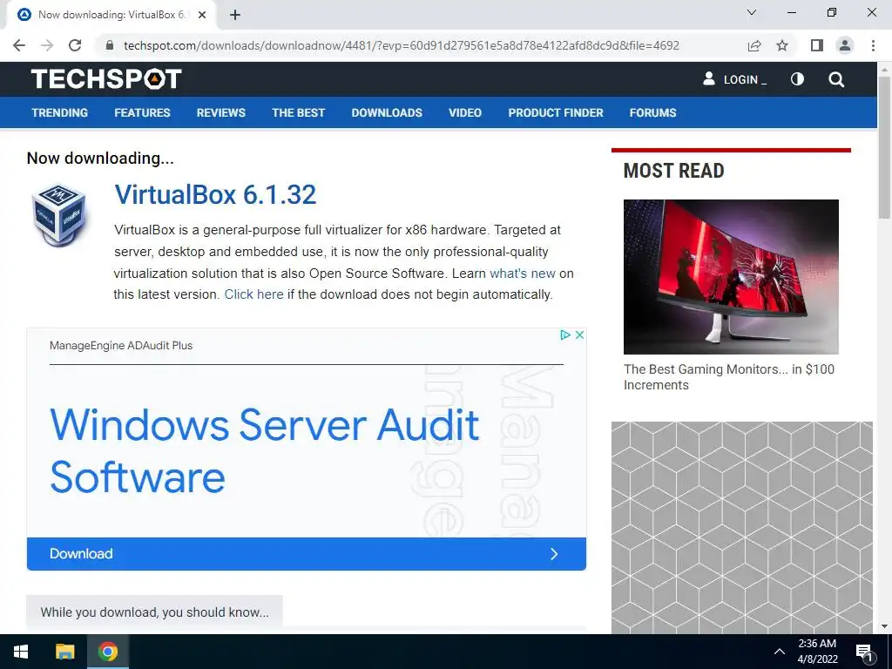Open the notification center icon
Viewport: 892px width, 669px height.
[x=864, y=652]
